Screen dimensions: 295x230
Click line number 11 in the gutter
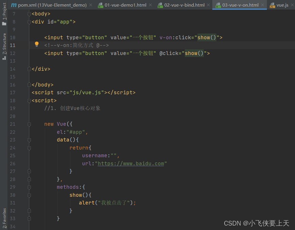coord(13,45)
